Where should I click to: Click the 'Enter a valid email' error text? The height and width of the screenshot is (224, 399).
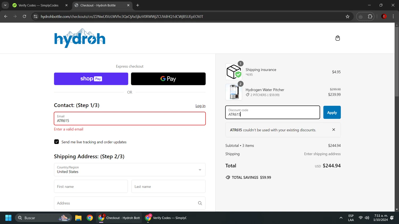coord(69,129)
